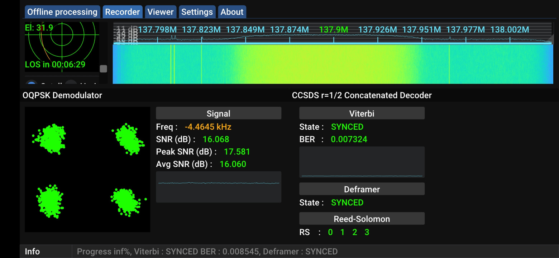
Task: Click the 137.977M frequency label
Action: pyautogui.click(x=465, y=29)
